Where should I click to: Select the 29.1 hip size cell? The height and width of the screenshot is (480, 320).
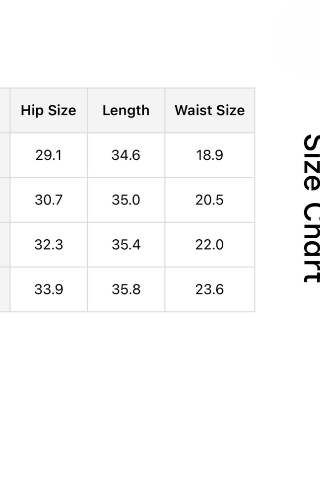(x=49, y=155)
